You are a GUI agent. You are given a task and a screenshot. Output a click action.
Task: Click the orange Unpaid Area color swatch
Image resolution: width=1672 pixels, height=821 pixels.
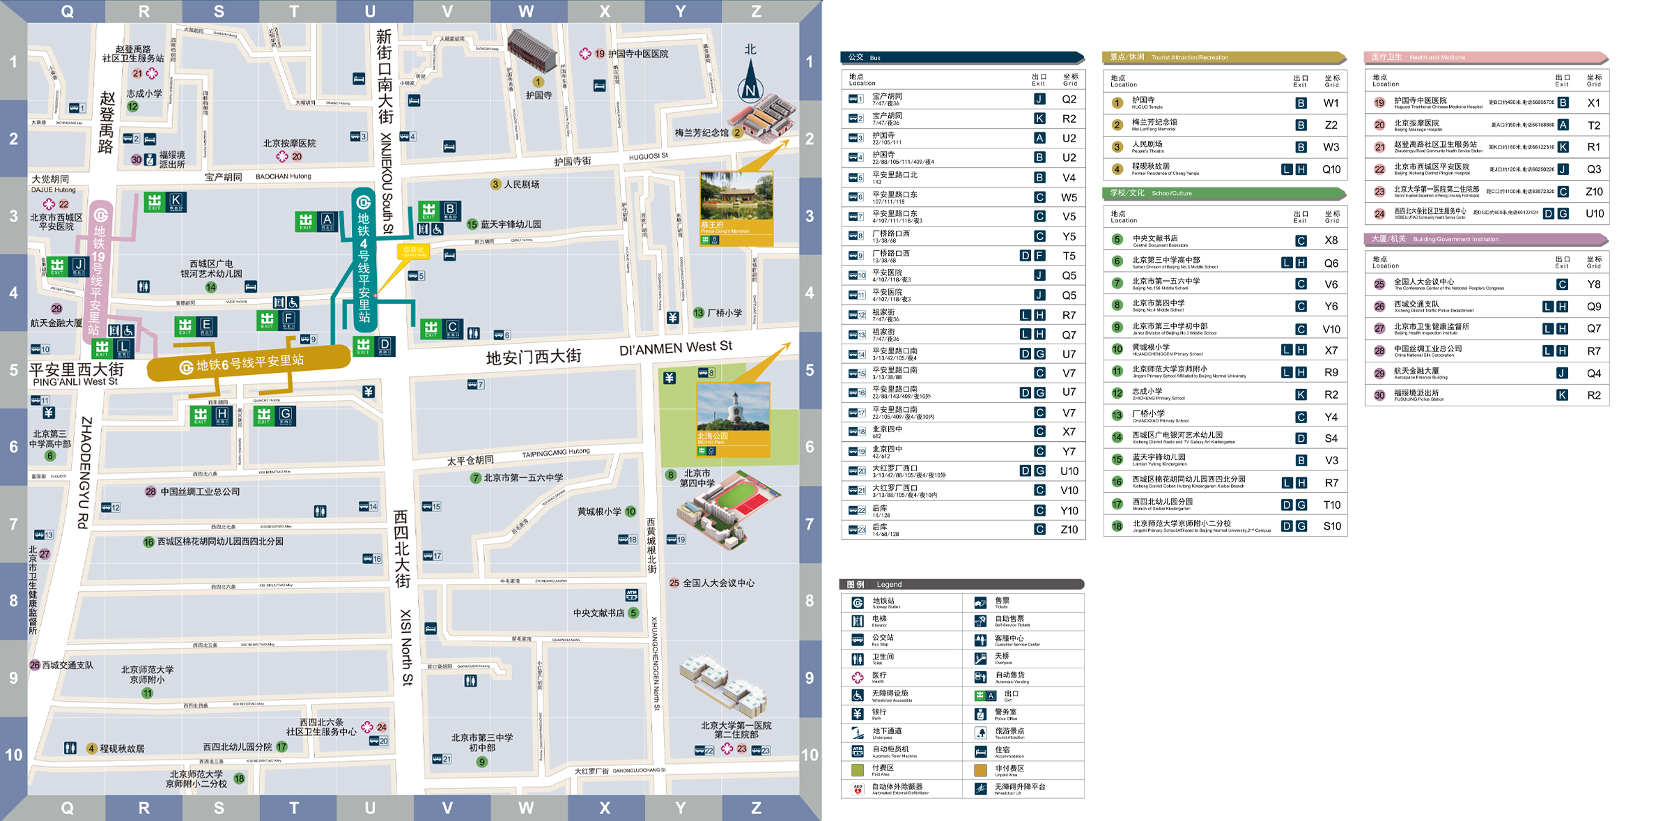(980, 769)
